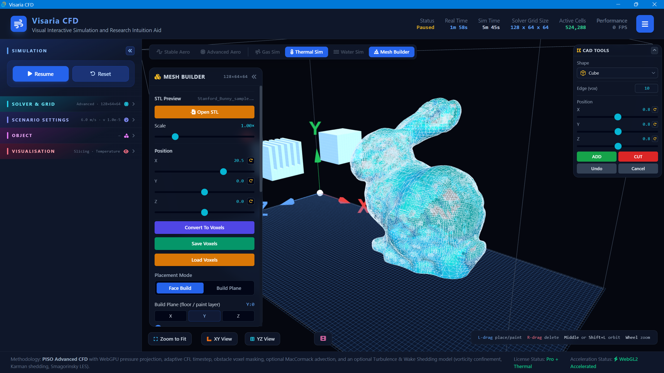Collapse the Mesh Builder panel chevrons

pyautogui.click(x=254, y=77)
